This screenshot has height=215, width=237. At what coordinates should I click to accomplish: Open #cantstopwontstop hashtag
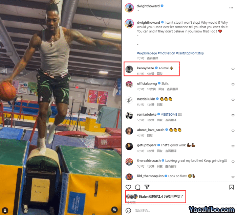pos(190,53)
